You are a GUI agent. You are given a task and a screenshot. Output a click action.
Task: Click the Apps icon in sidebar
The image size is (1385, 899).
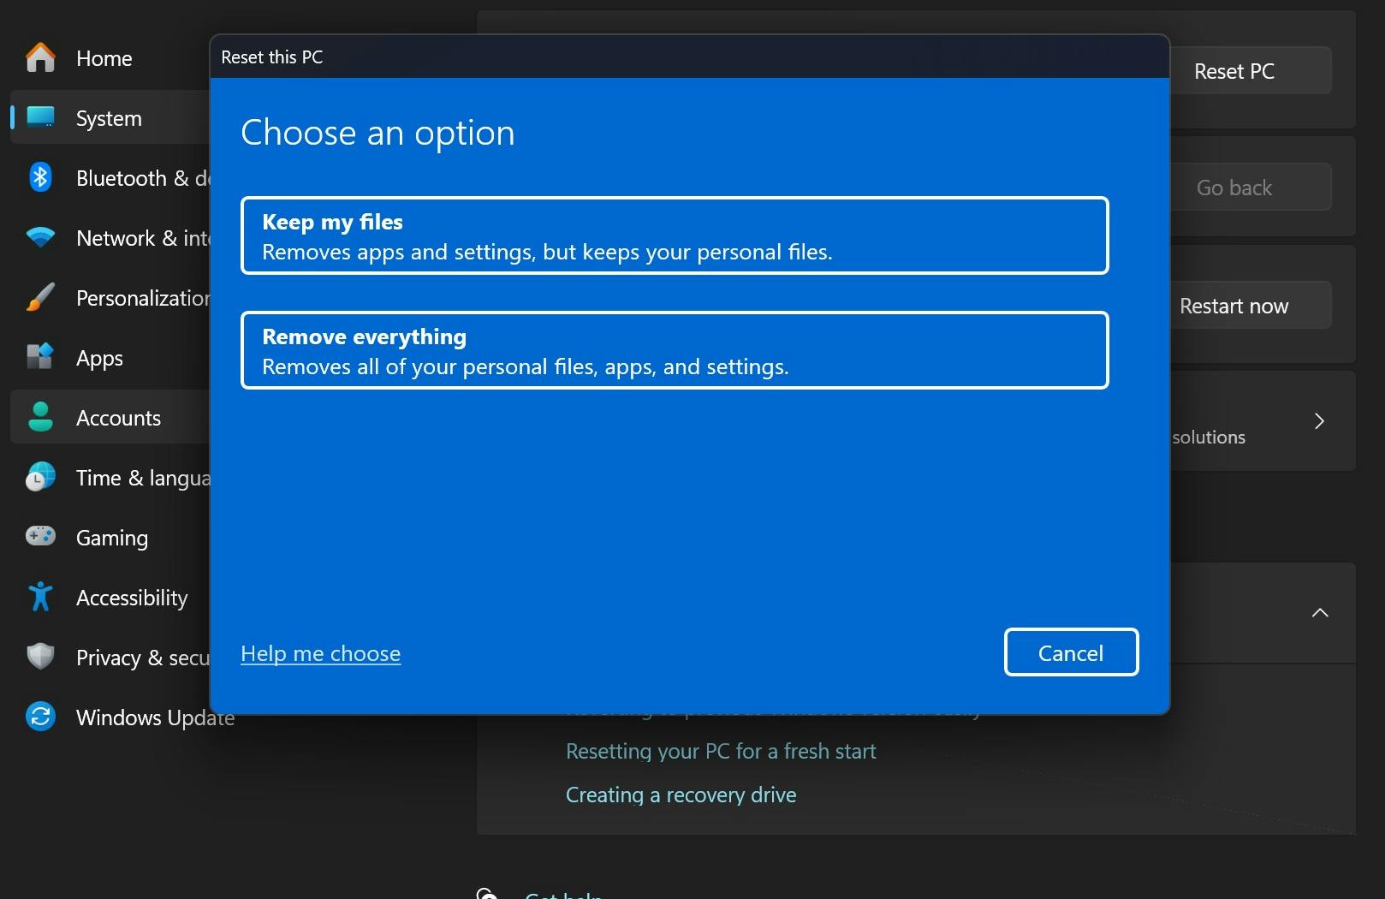(40, 357)
